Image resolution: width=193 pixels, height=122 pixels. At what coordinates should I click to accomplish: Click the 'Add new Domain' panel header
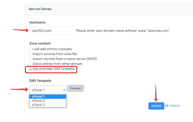40,9
